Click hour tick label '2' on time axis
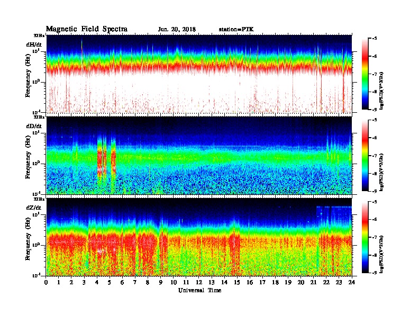The image size is (419, 324). (71, 282)
